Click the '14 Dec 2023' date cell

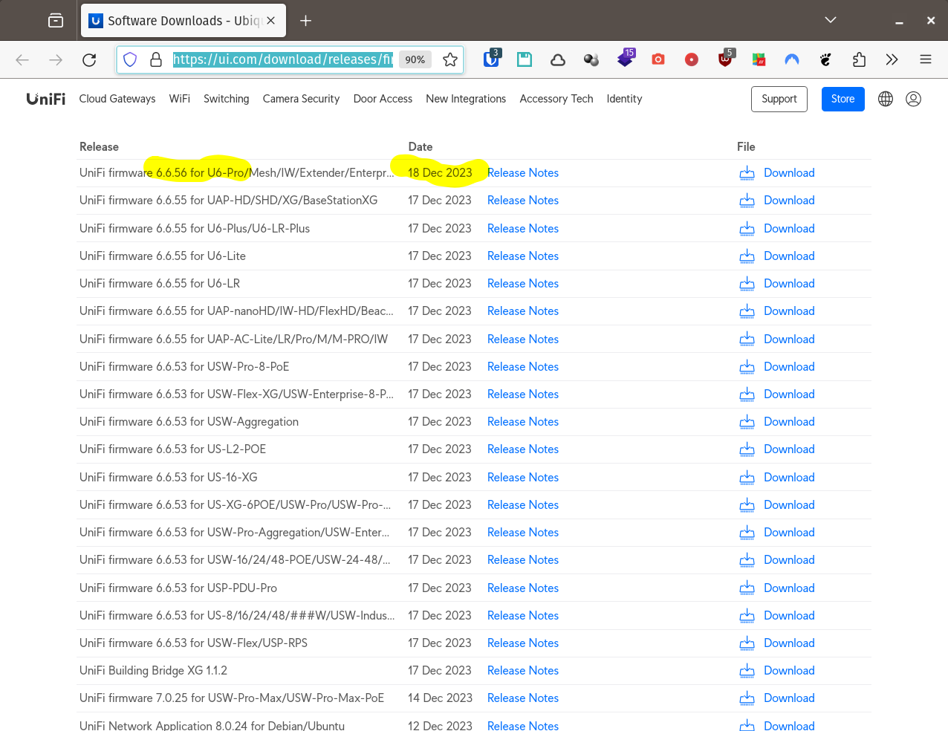(x=440, y=698)
